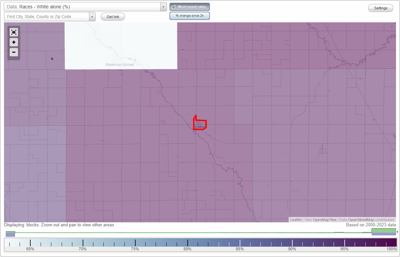Screen dimensions: 400x257
Task: Open the Settings panel
Action: (380, 8)
